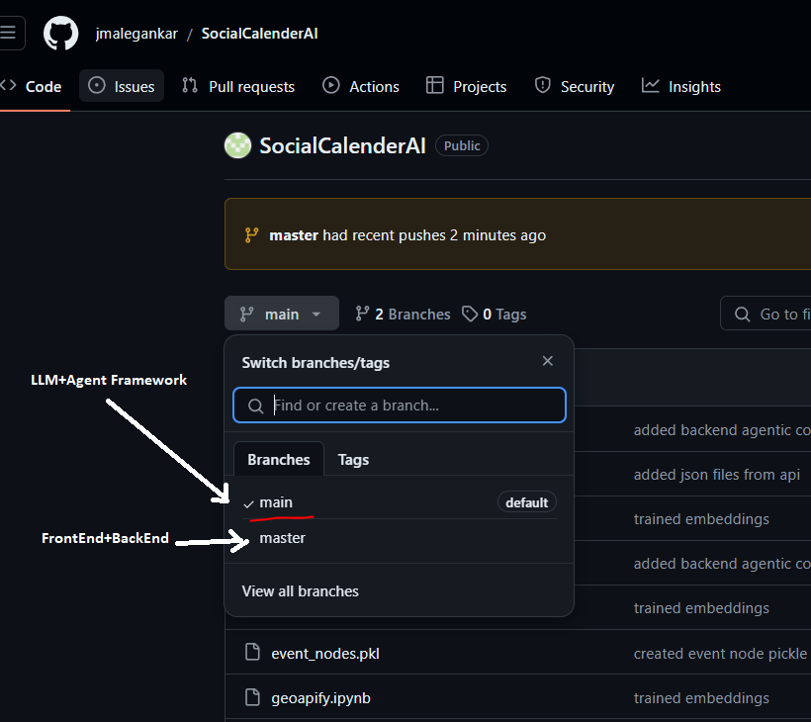Screen dimensions: 811x722
Task: Click the Tags count tag icon
Action: (470, 314)
